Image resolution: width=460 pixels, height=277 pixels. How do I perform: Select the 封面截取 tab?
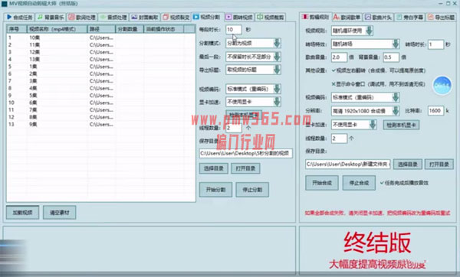[145, 18]
